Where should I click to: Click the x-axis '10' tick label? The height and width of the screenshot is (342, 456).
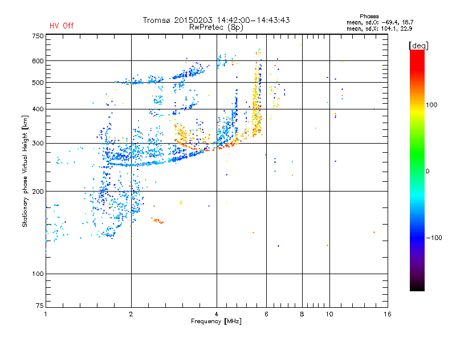tap(329, 314)
